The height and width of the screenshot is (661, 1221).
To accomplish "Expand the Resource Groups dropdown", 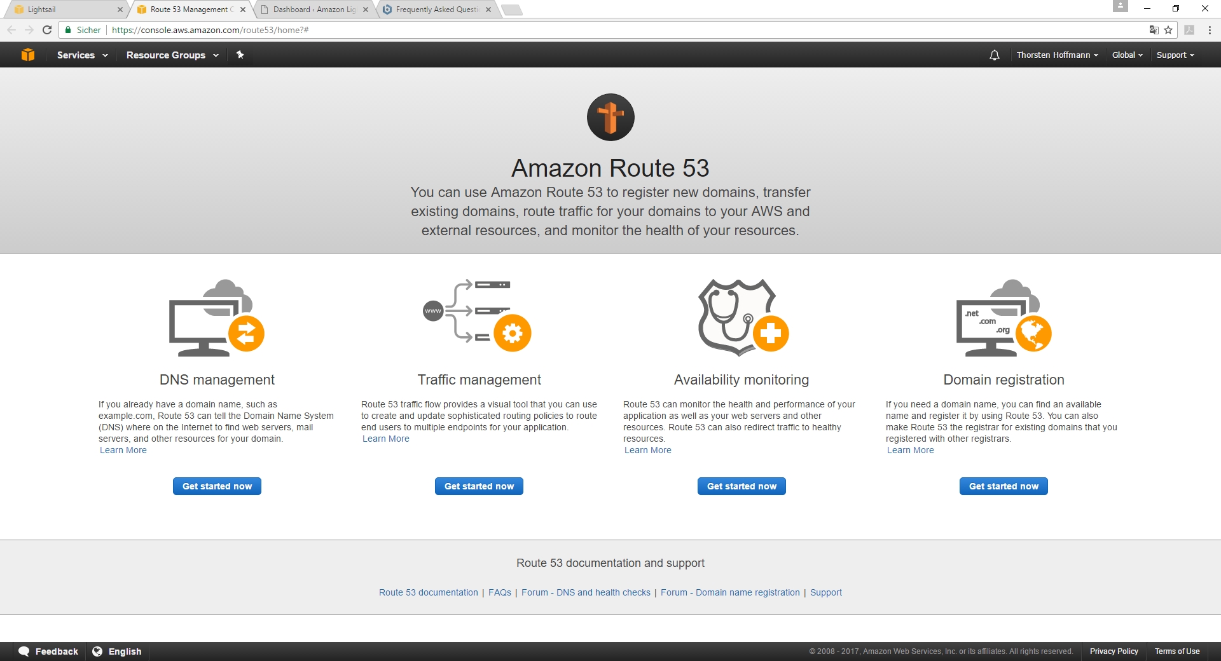I will pos(172,55).
